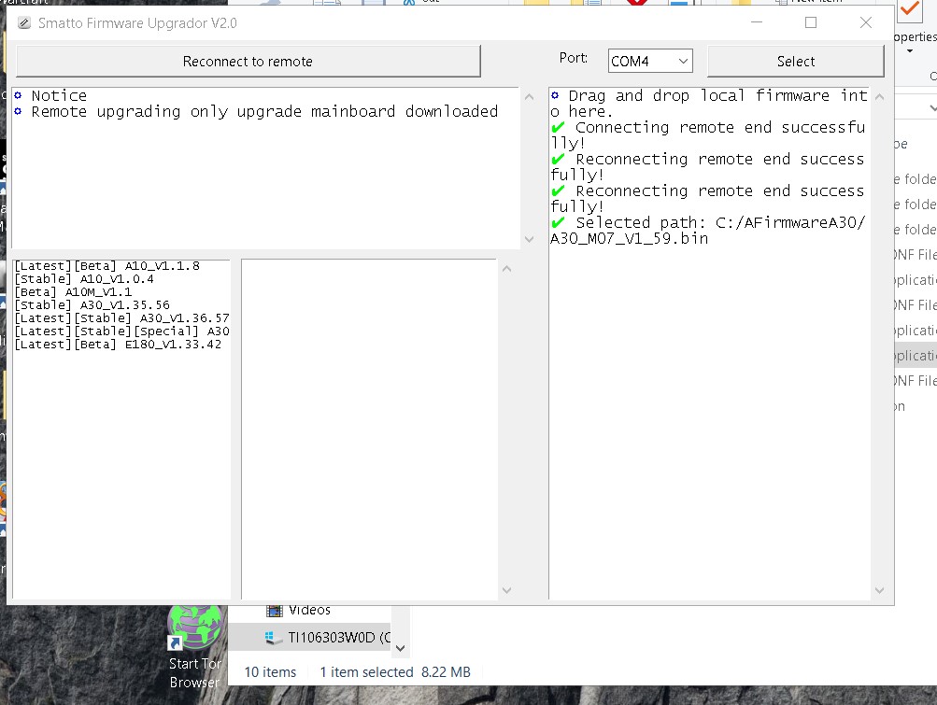937x705 pixels.
Task: Pick the [Beta] A10M_V1.1 firmware
Action: click(73, 292)
